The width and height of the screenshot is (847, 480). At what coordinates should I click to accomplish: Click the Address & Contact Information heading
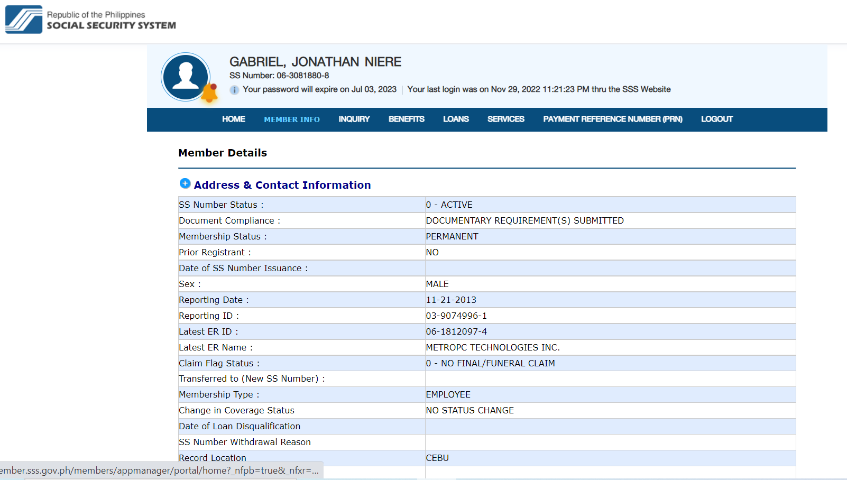282,185
